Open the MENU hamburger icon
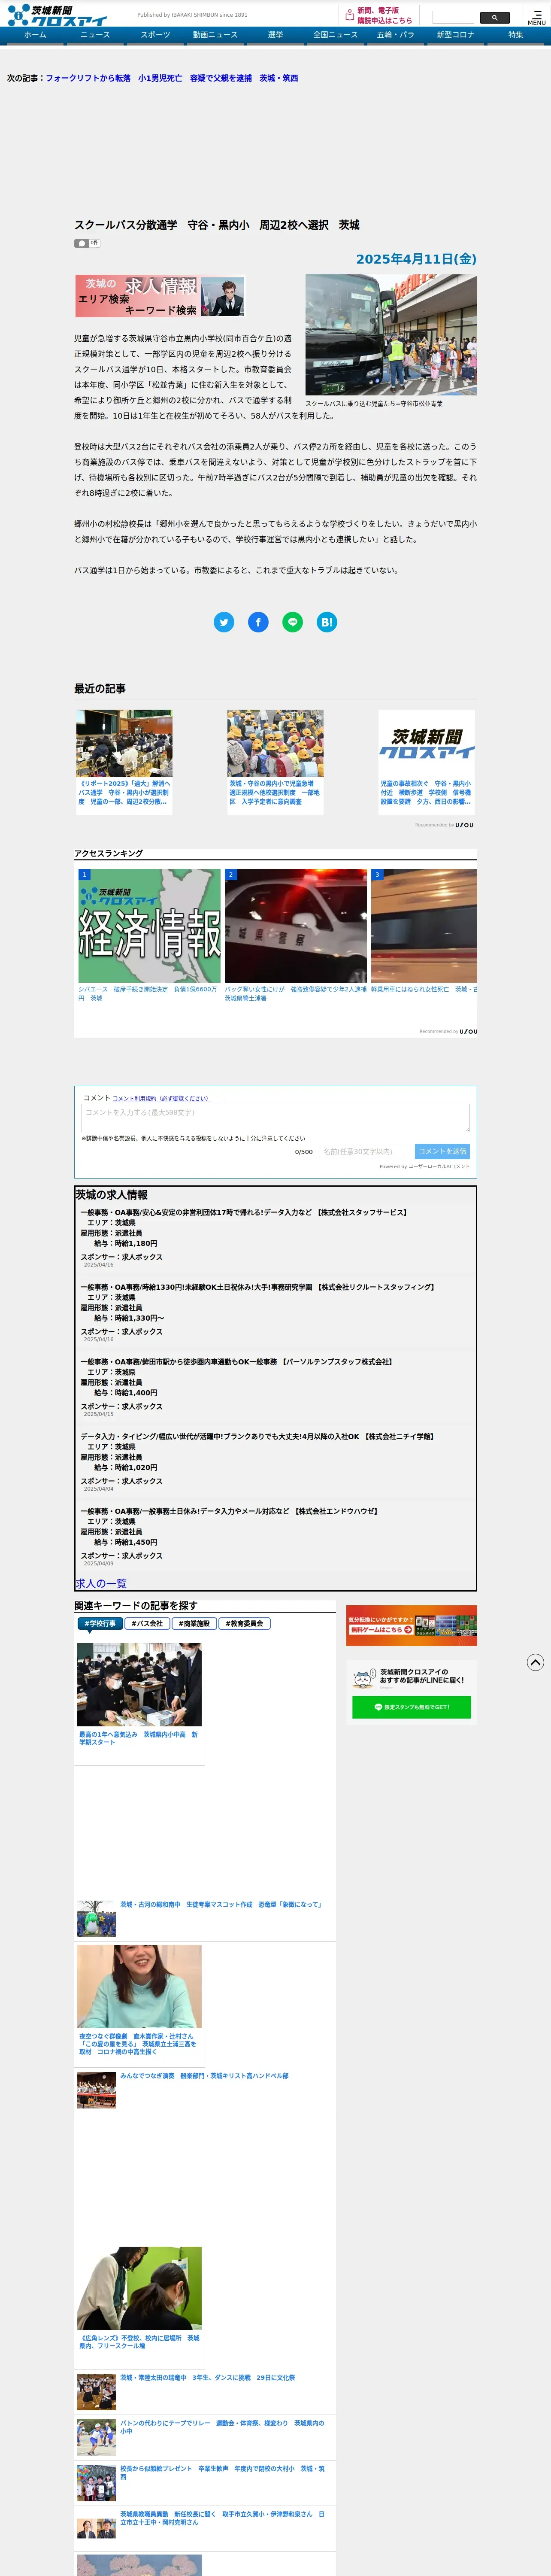The width and height of the screenshot is (551, 2576). (537, 17)
